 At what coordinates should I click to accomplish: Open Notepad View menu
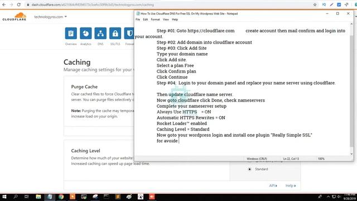(x=166, y=20)
